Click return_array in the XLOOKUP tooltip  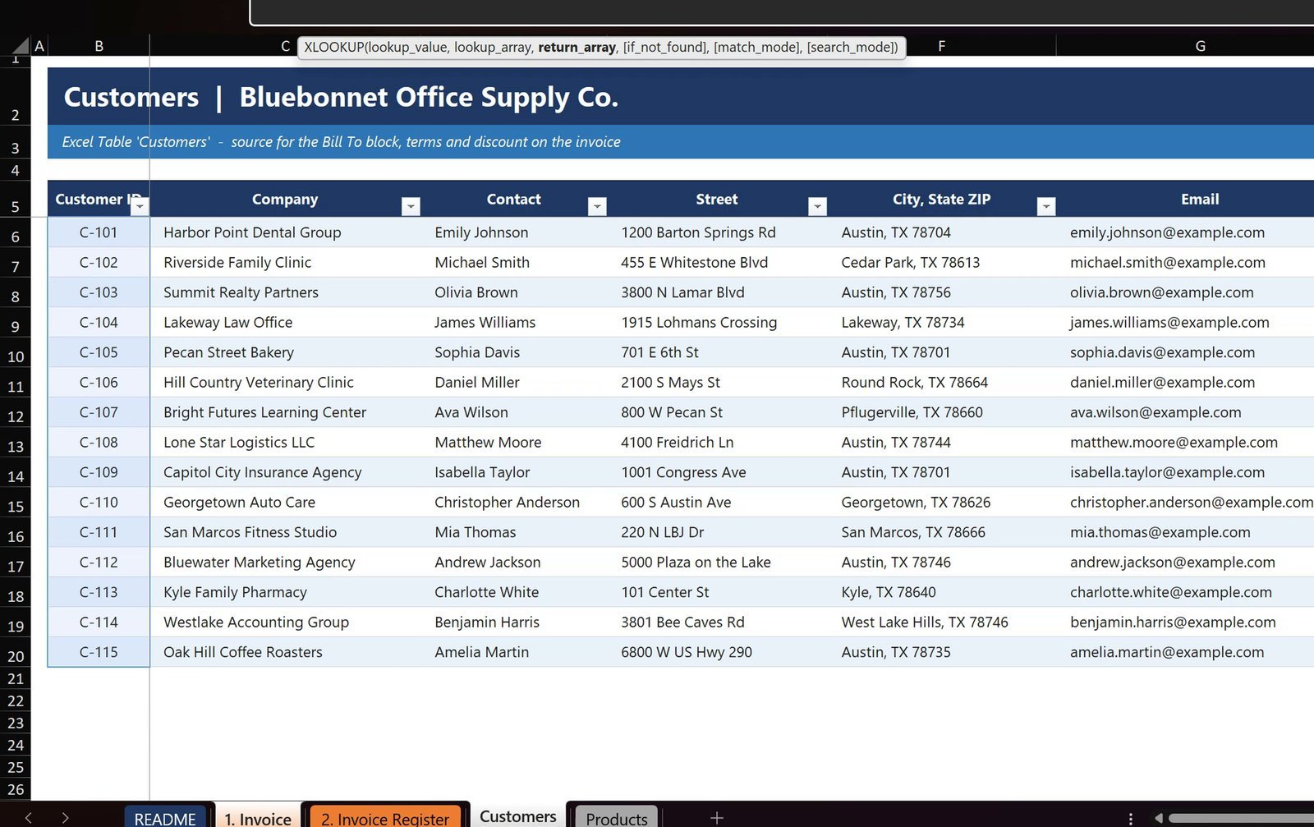[x=577, y=47]
